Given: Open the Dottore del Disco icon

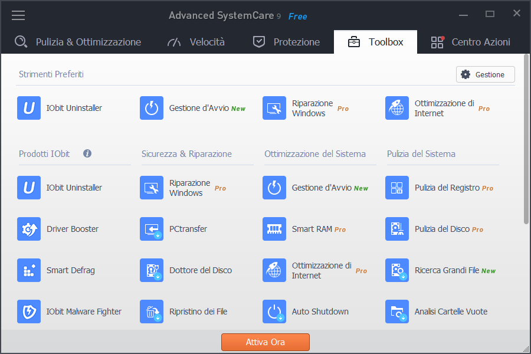Looking at the screenshot, I should (x=152, y=270).
